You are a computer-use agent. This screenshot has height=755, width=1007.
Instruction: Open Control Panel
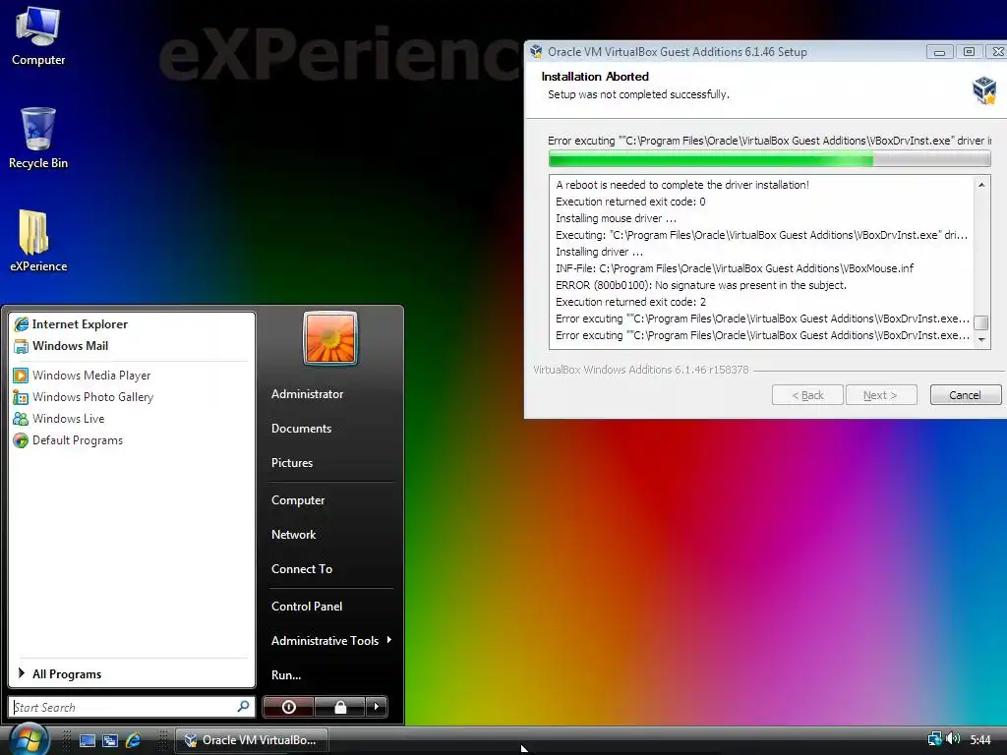(x=307, y=606)
